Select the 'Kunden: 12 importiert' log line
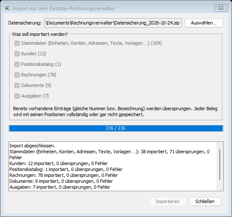This screenshot has height=217, width=232. pyautogui.click(x=59, y=163)
